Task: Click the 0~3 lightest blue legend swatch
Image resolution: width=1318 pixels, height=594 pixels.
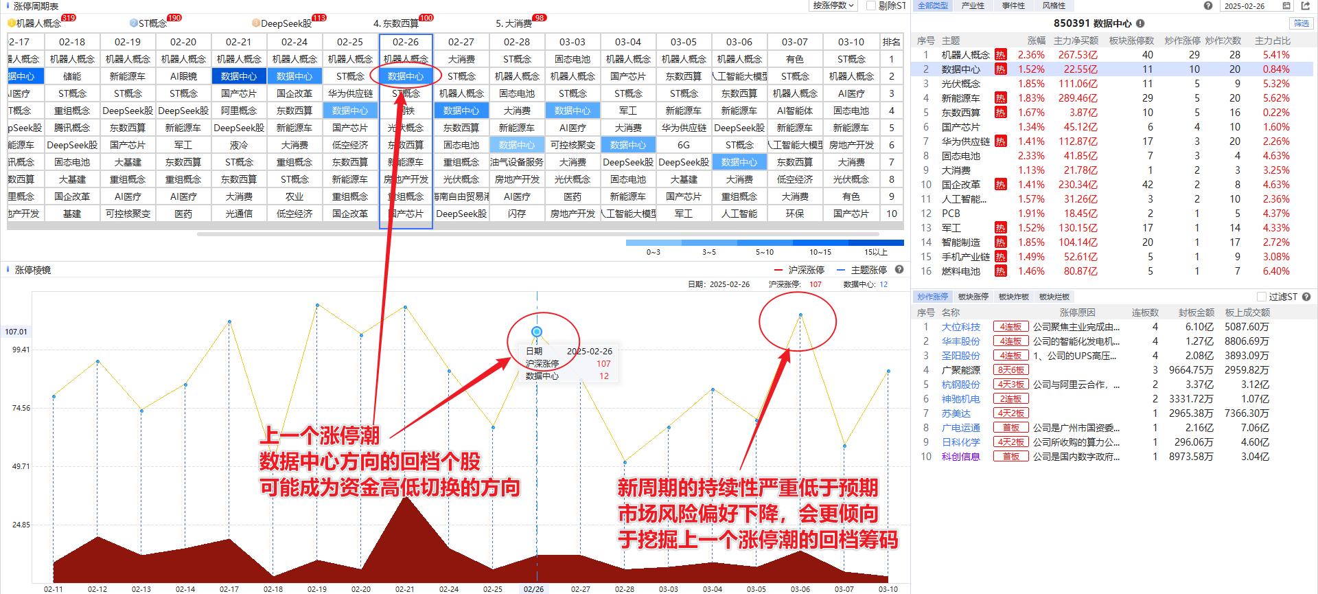Action: point(654,243)
